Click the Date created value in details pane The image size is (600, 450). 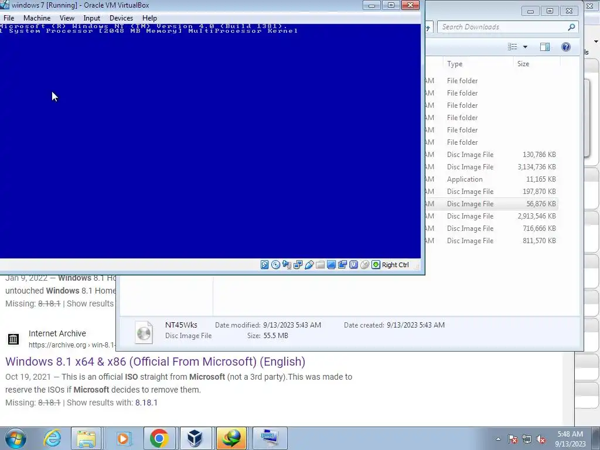[x=415, y=325]
